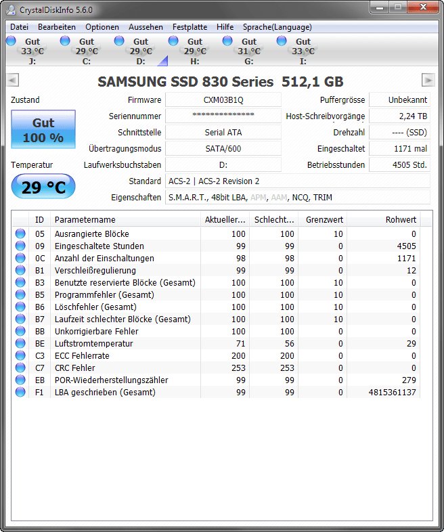Click status orb for Unkorrigierbare Fehler row
The image size is (444, 532).
20,331
